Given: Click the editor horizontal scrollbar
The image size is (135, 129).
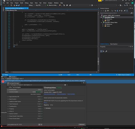Looking at the screenshot, I should coord(41,72).
